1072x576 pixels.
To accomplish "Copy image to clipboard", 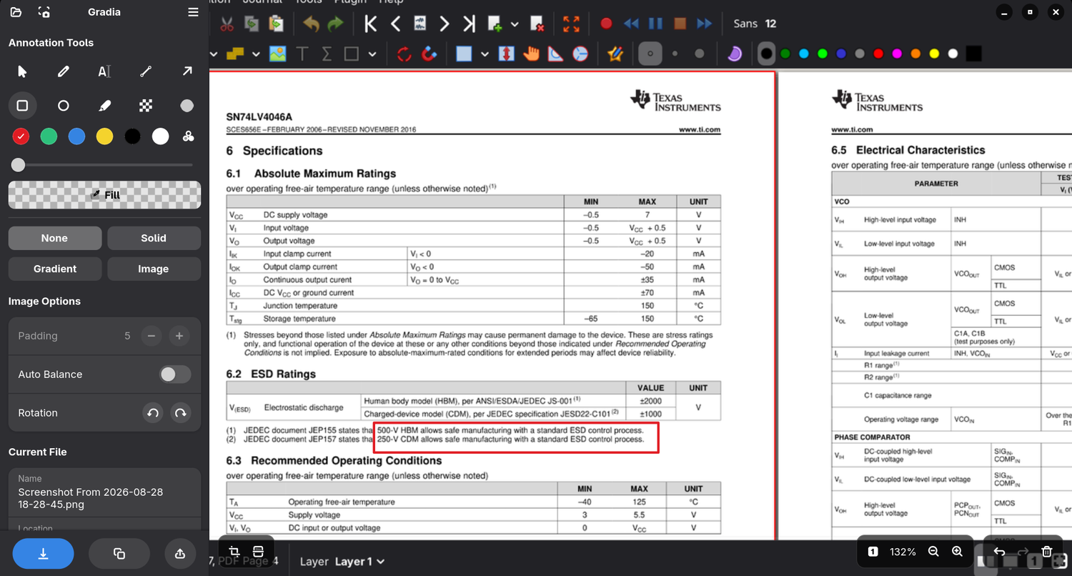I will 119,554.
